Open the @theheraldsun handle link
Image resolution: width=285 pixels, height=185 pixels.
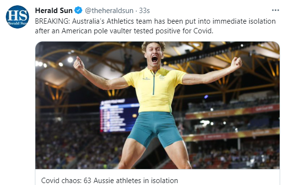tap(109, 11)
